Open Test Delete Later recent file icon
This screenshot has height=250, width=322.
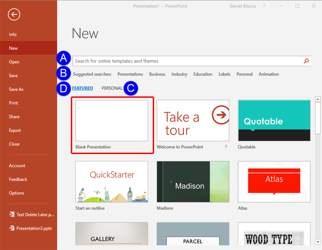click(x=11, y=214)
